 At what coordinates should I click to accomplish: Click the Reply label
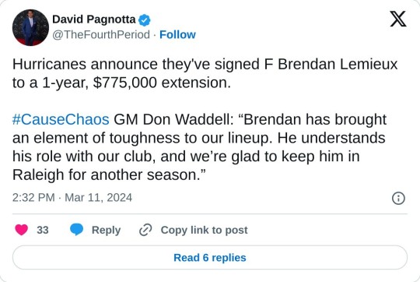(106, 231)
